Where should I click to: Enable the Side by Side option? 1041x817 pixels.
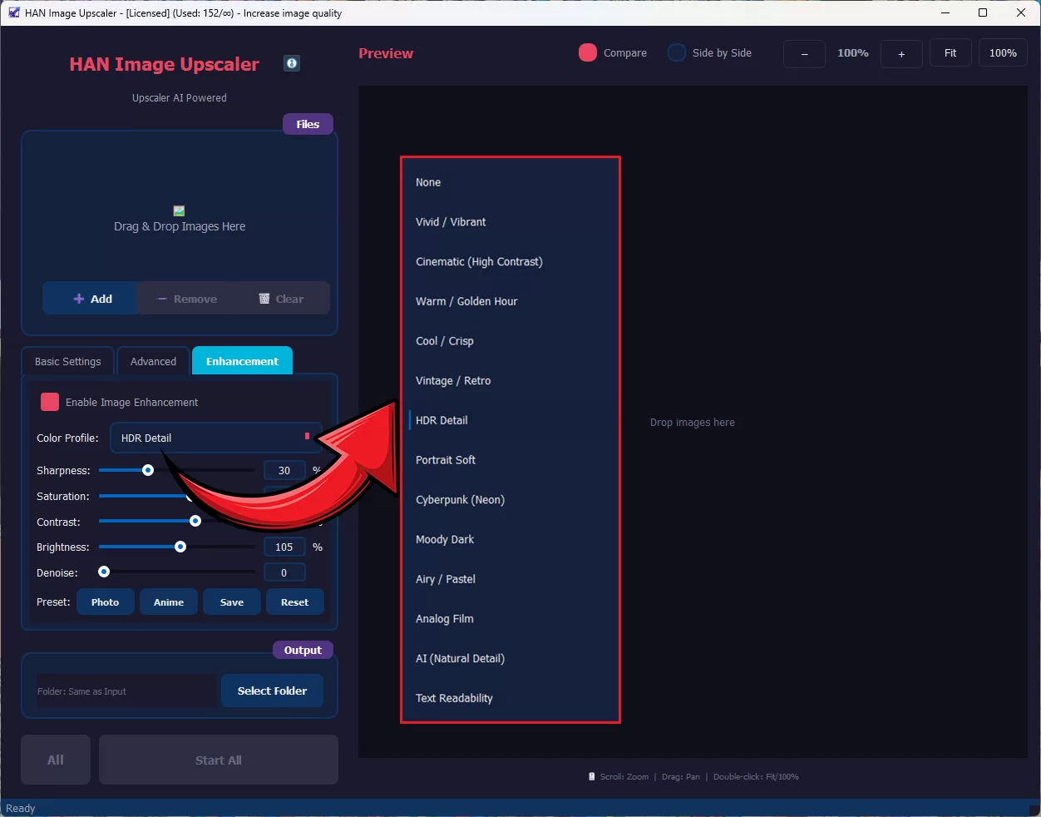(678, 52)
